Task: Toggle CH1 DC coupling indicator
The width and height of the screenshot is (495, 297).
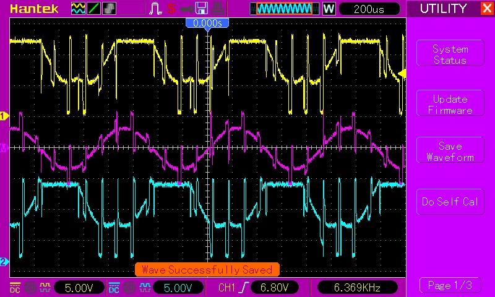Action: tap(15, 287)
